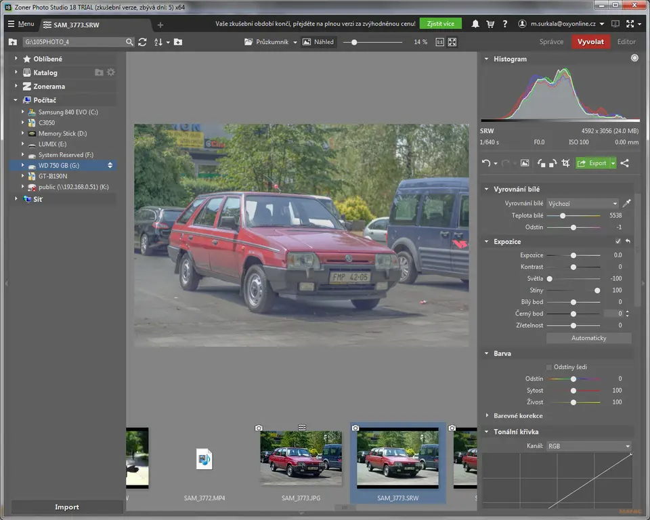Screen dimensions: 650x520
Task: Click the Teplota bílé slider handle
Action: coord(563,215)
